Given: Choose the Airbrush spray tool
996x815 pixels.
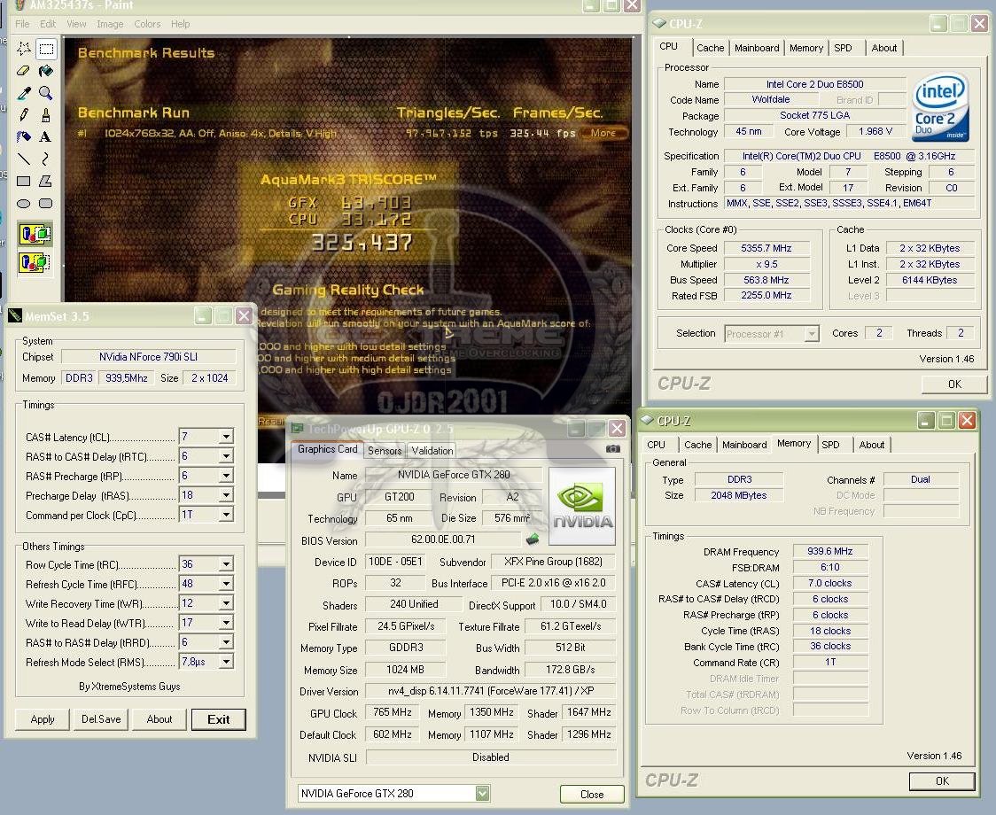Looking at the screenshot, I should (x=24, y=137).
